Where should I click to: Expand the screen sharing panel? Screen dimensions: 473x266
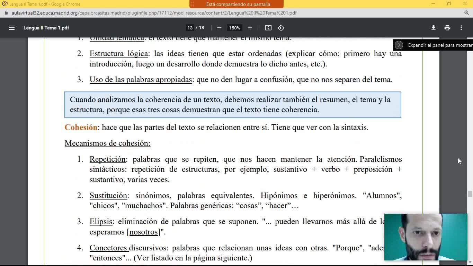tap(399, 45)
